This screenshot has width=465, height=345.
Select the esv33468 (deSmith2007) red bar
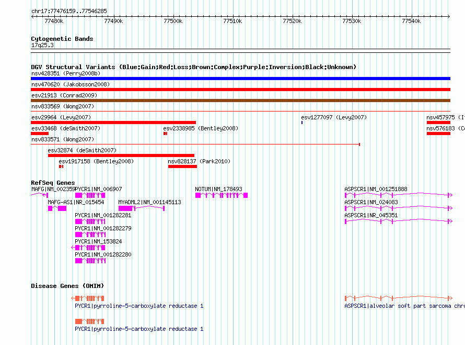click(x=40, y=133)
